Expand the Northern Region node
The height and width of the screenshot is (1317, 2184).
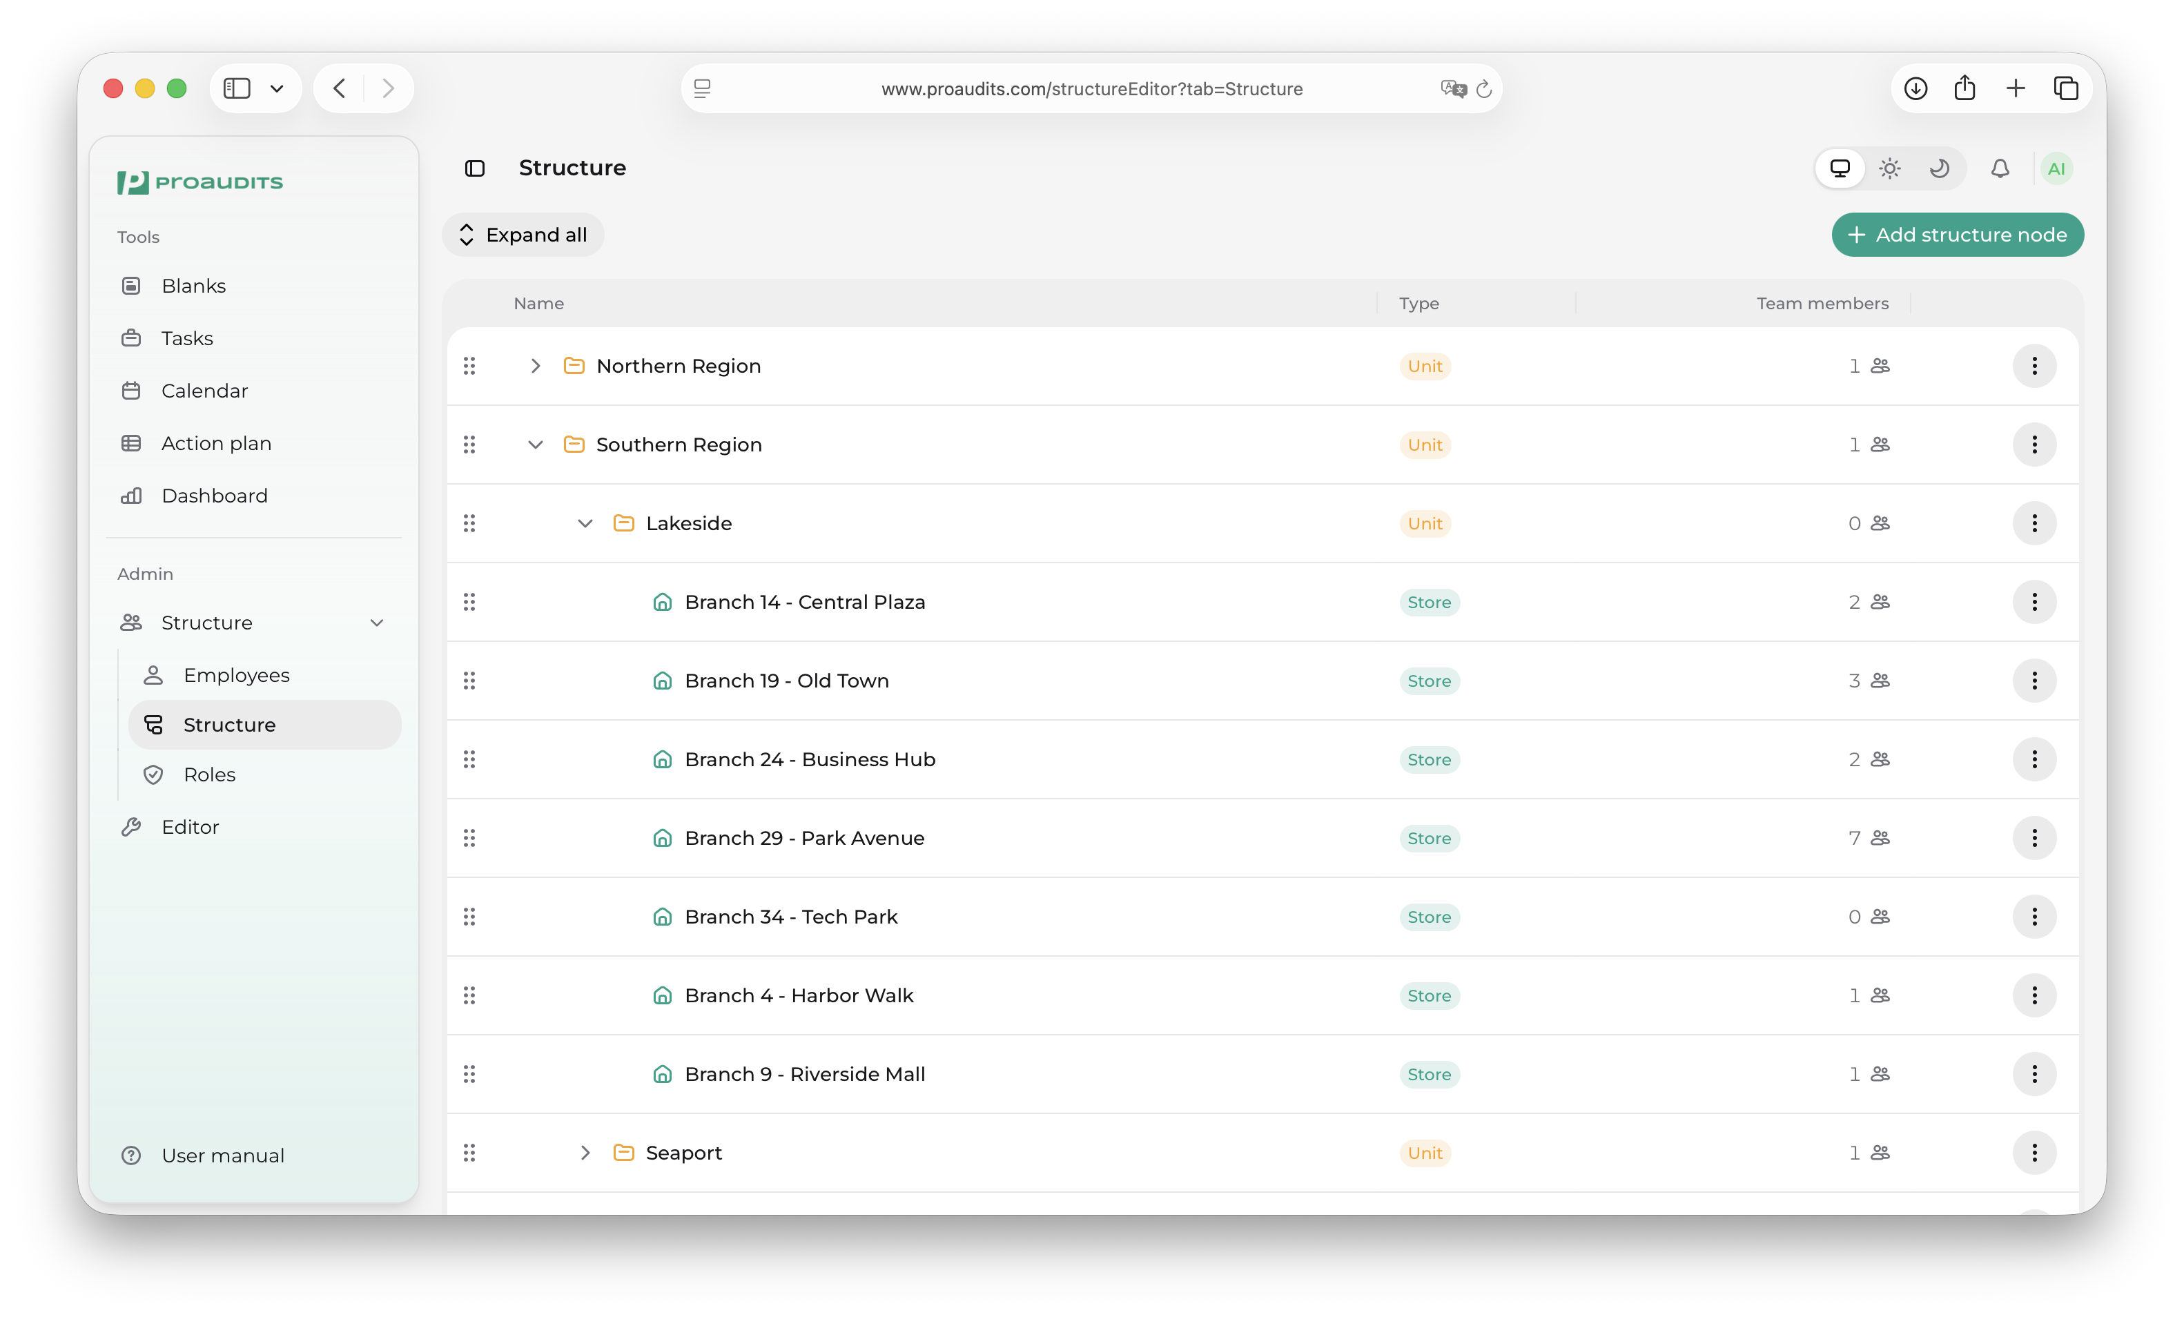point(536,366)
